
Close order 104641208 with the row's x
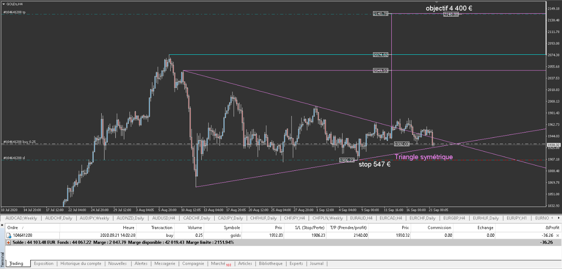pyautogui.click(x=558, y=235)
